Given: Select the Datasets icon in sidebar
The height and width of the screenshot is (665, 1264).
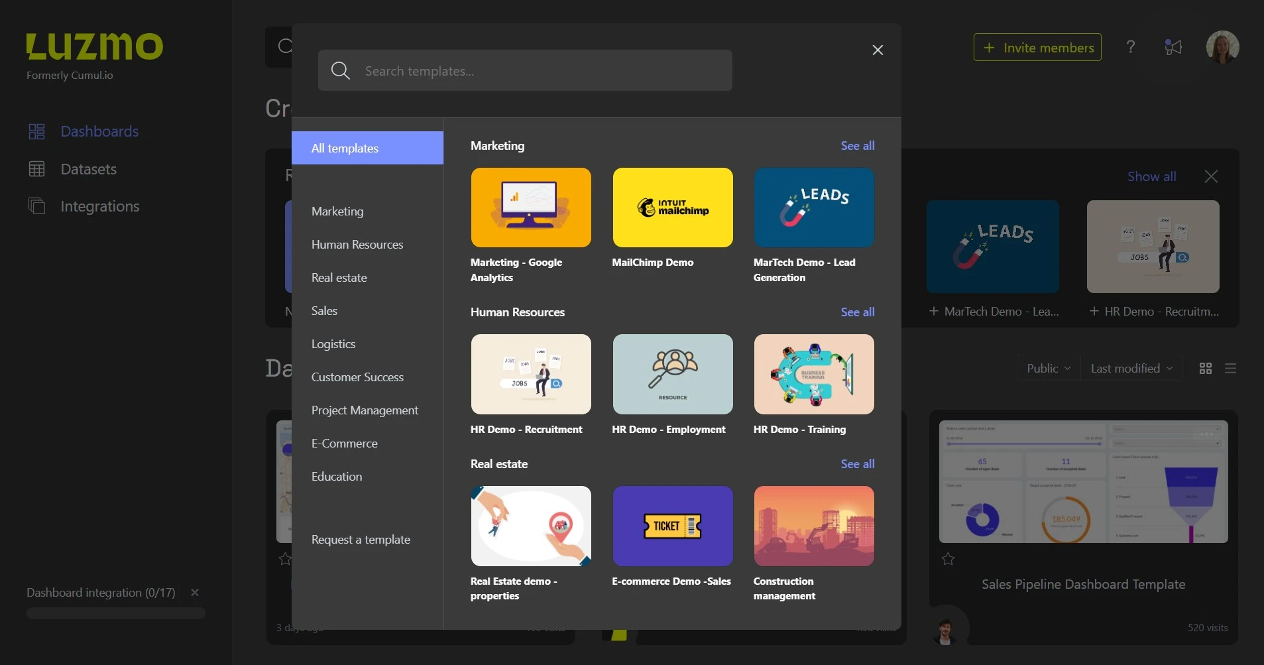Looking at the screenshot, I should (x=38, y=169).
